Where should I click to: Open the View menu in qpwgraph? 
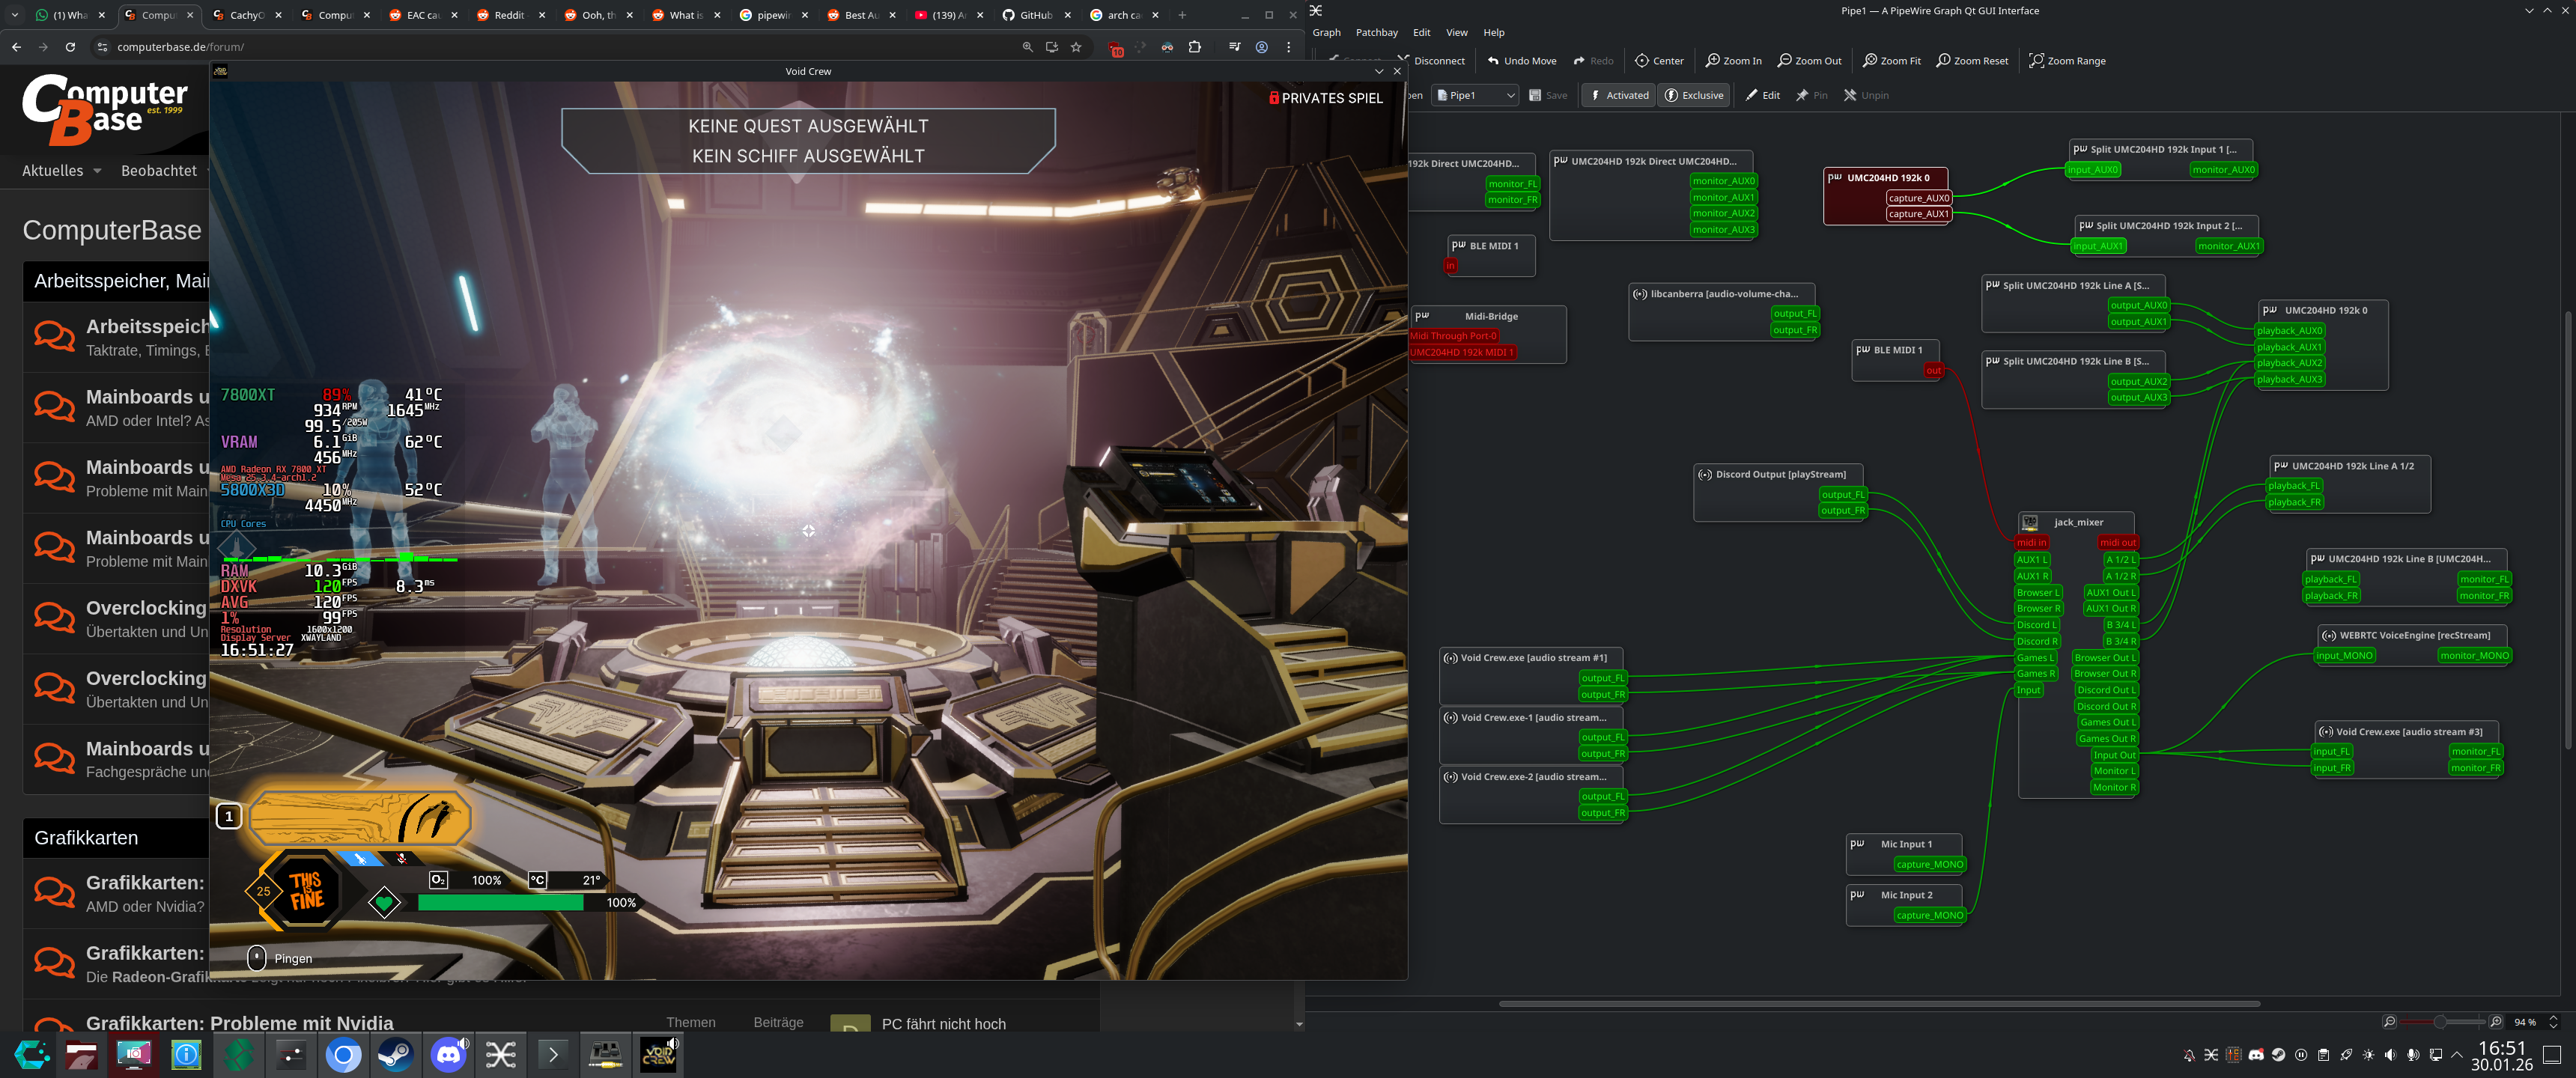click(1456, 33)
